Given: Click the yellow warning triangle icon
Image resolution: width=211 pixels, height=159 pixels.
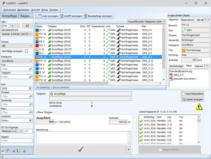Looking at the screenshot, I should click(x=199, y=107).
